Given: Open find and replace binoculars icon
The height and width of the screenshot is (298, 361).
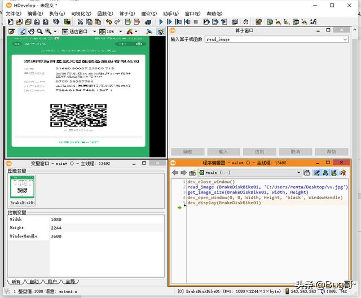Looking at the screenshot, I should pyautogui.click(x=148, y=22).
